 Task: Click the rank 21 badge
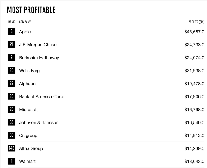click(12, 44)
